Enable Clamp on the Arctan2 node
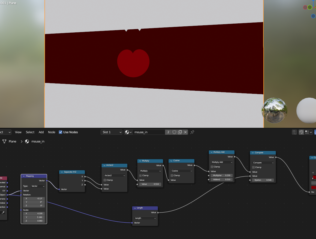Image resolution: width=316 pixels, height=239 pixels. tap(105, 180)
